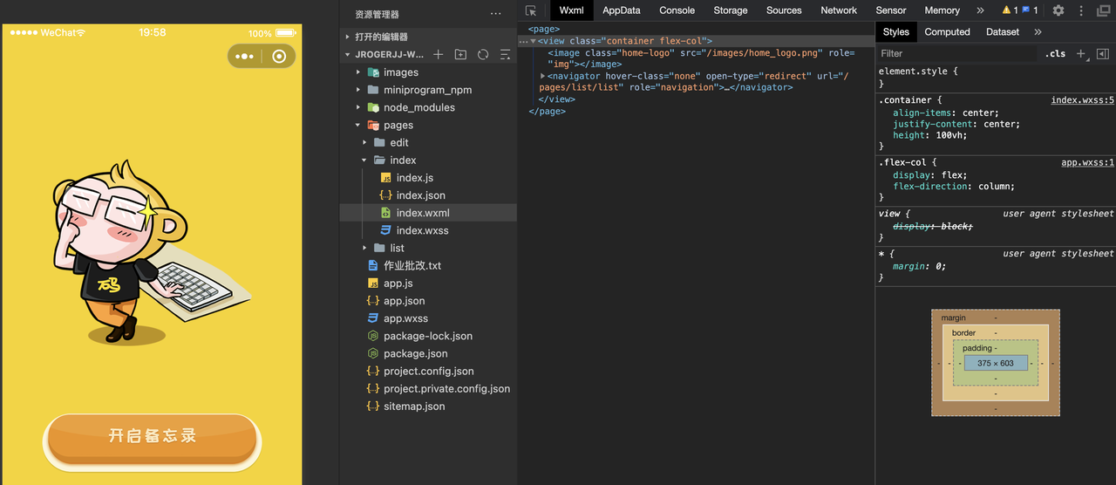Image resolution: width=1116 pixels, height=485 pixels.
Task: Click capsule close circle button in simulator
Action: [x=279, y=57]
